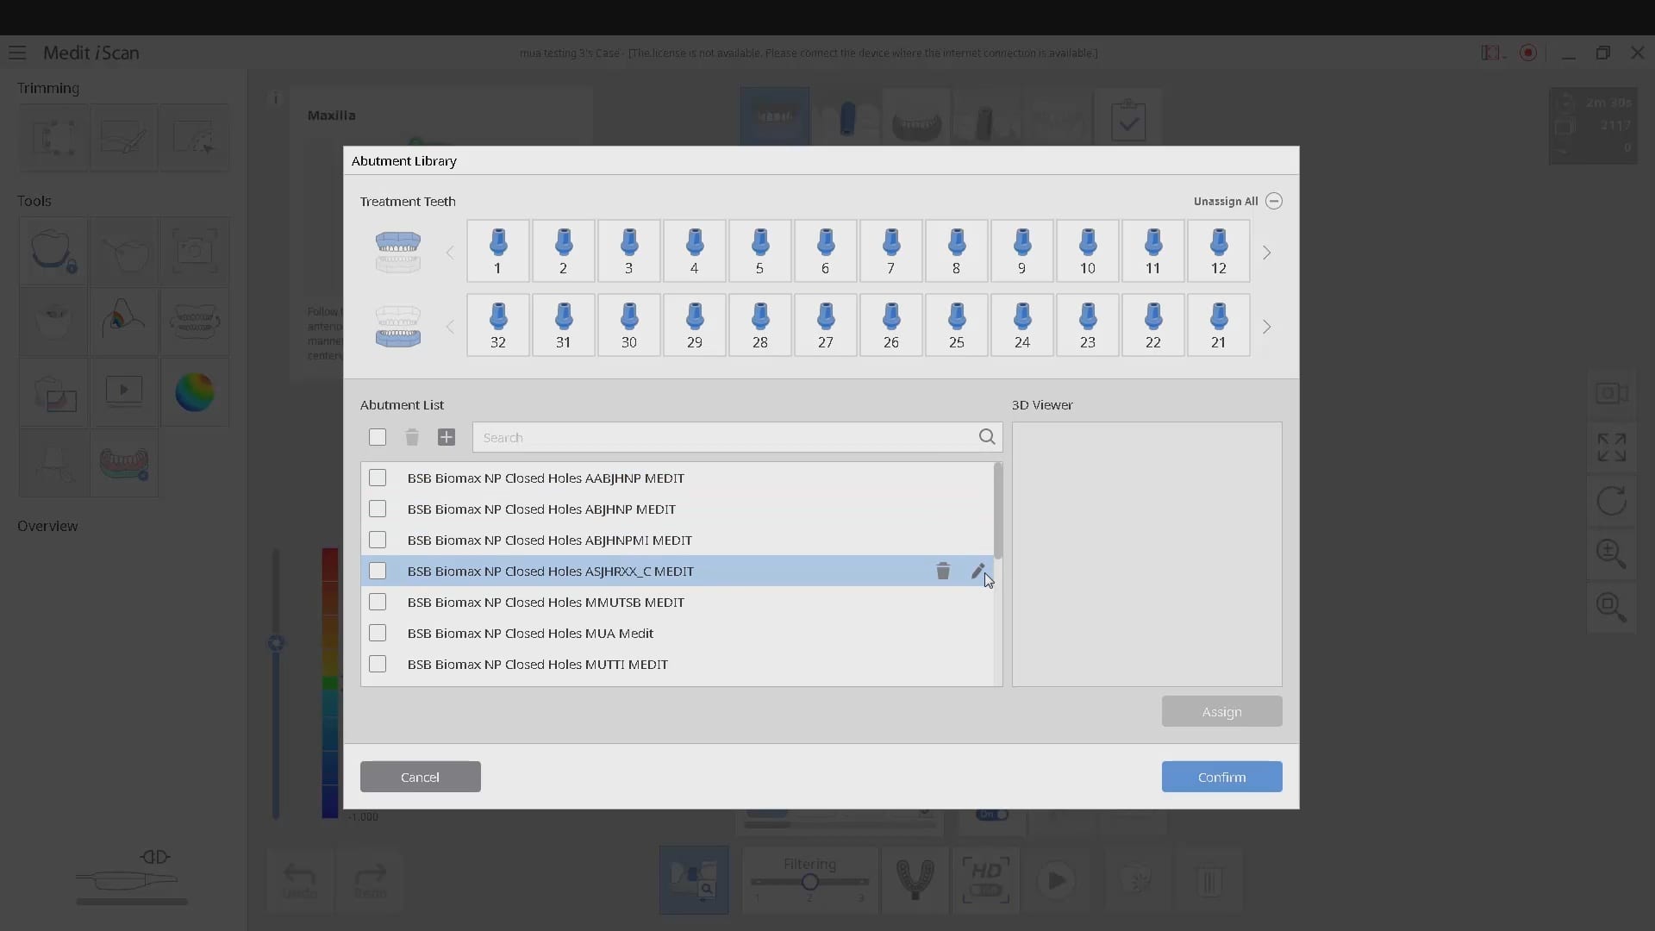Screen dimensions: 1655x931
Task: Click the mandible jaw icon in Treatment Teeth
Action: [398, 326]
